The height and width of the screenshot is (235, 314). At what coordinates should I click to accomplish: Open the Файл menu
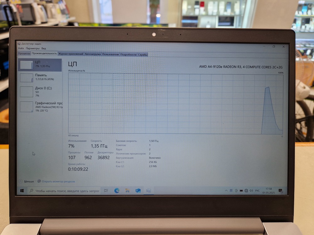[21, 48]
